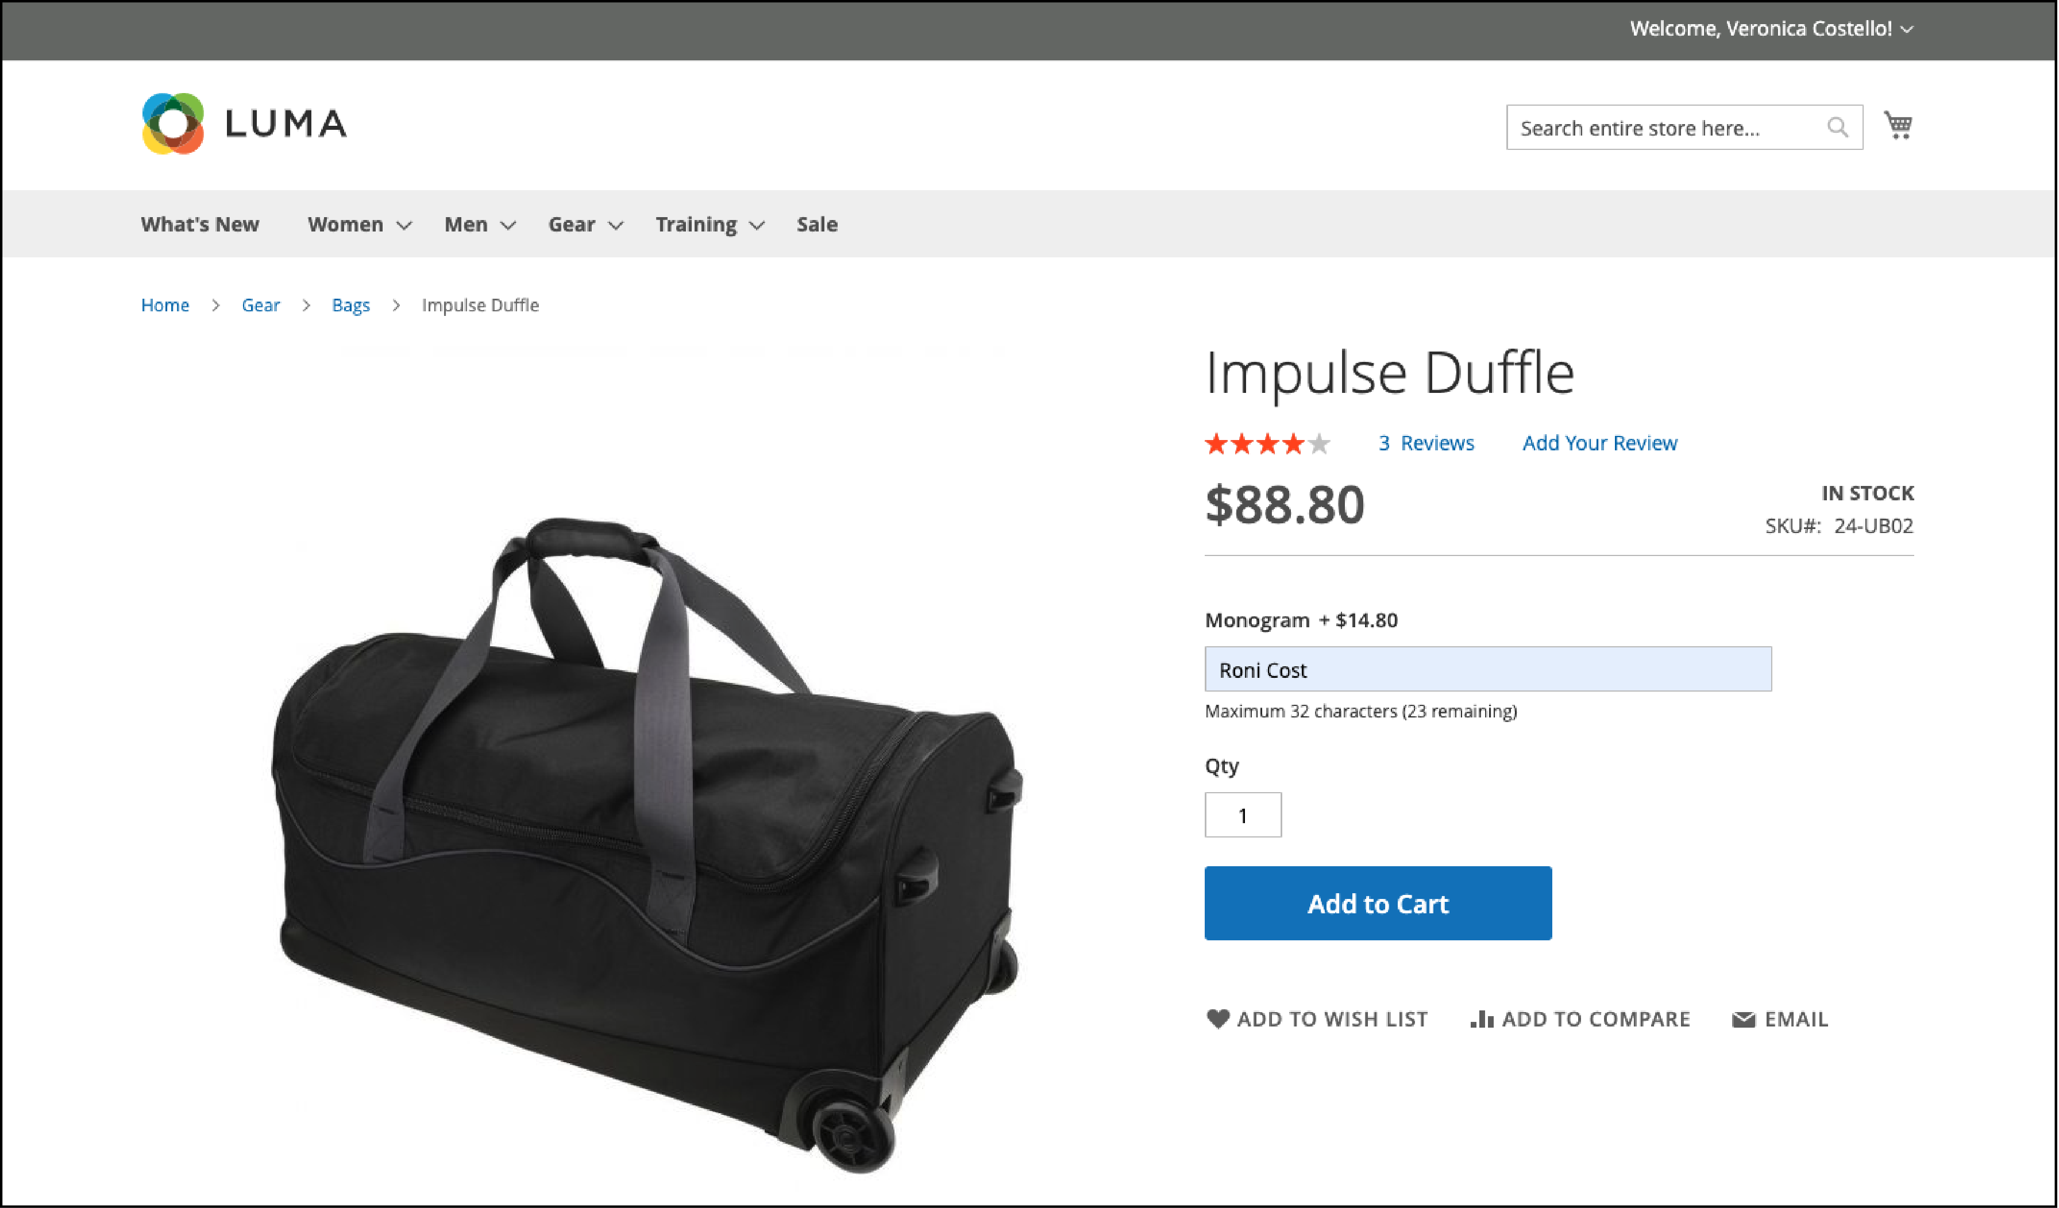Viewport: 2059px width, 1208px height.
Task: Click the 3 Reviews link
Action: pos(1425,443)
